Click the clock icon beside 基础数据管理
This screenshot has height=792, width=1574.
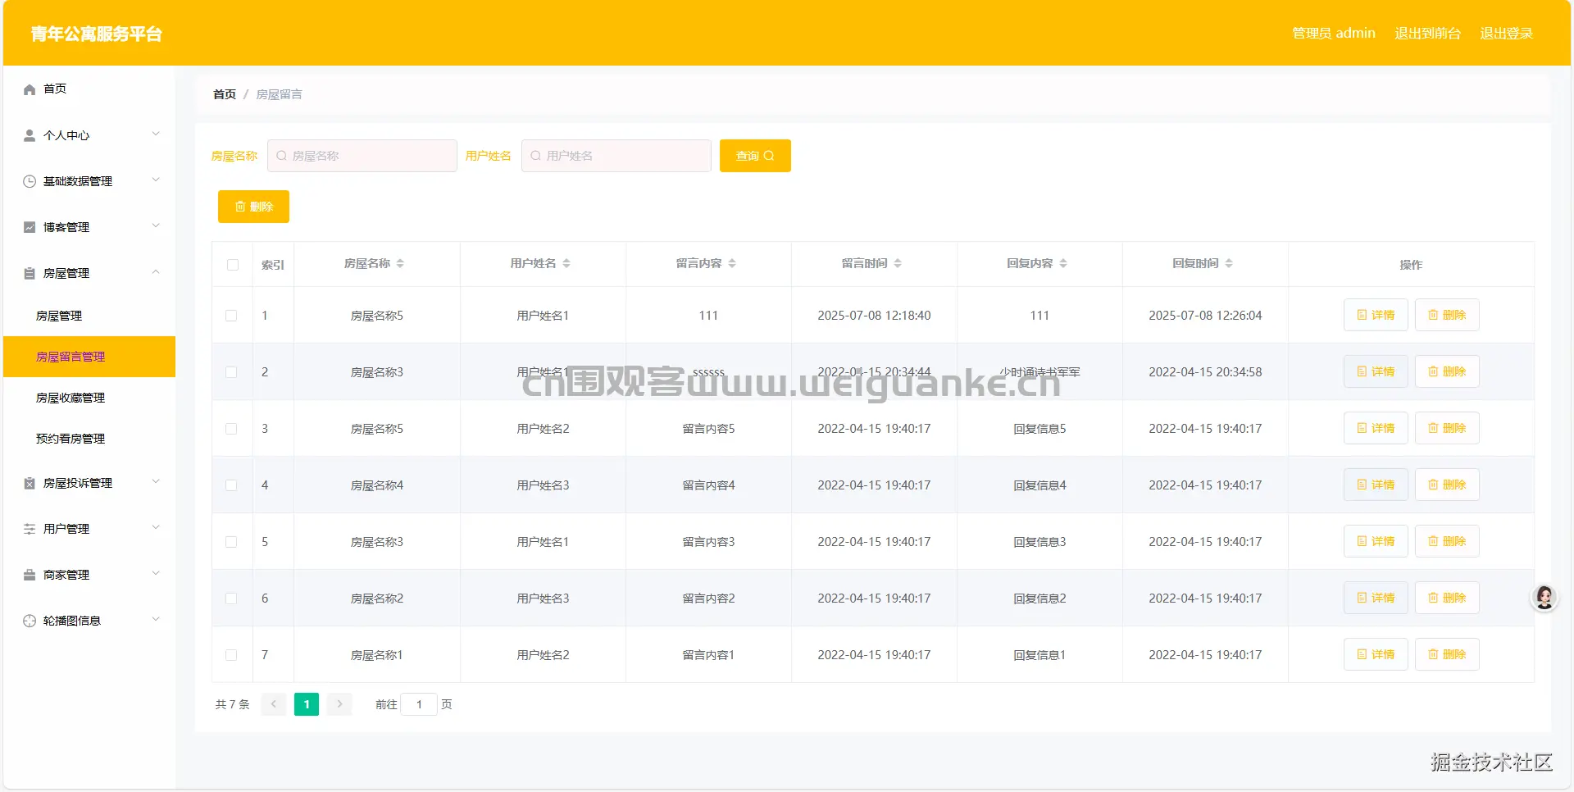(x=30, y=181)
